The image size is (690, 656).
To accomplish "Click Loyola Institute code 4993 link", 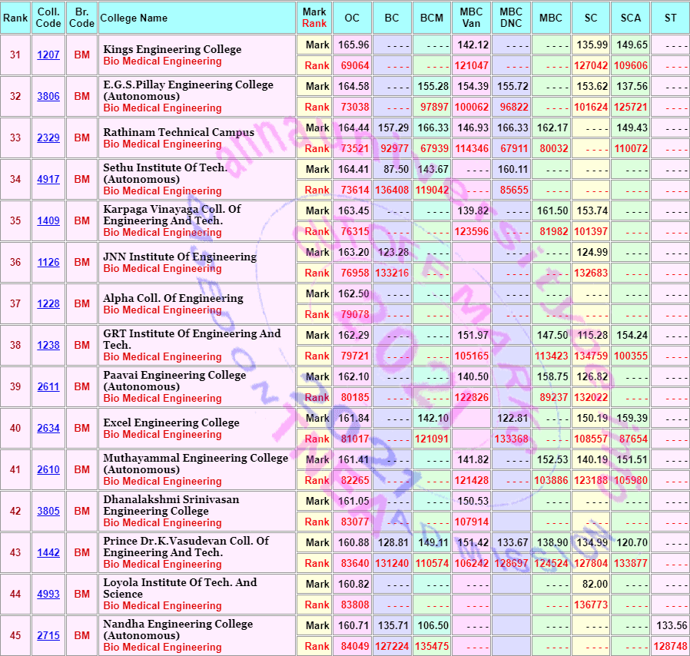I will 48,594.
